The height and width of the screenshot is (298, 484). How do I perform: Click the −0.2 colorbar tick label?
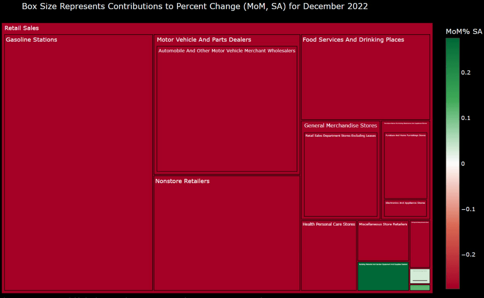click(468, 255)
